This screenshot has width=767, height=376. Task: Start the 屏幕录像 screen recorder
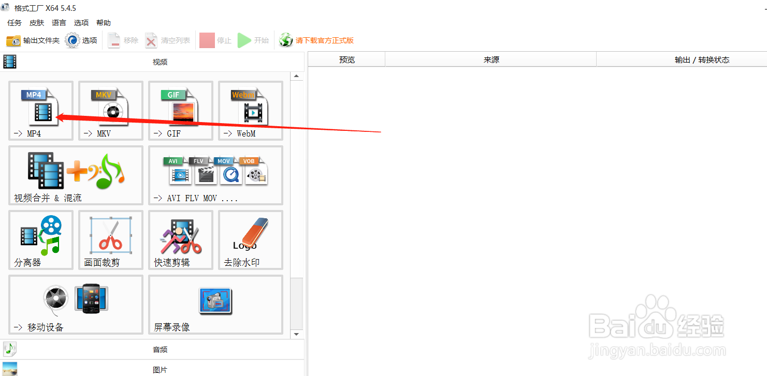(x=215, y=305)
